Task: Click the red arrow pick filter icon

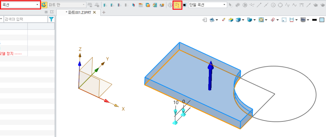Action: tap(133, 5)
